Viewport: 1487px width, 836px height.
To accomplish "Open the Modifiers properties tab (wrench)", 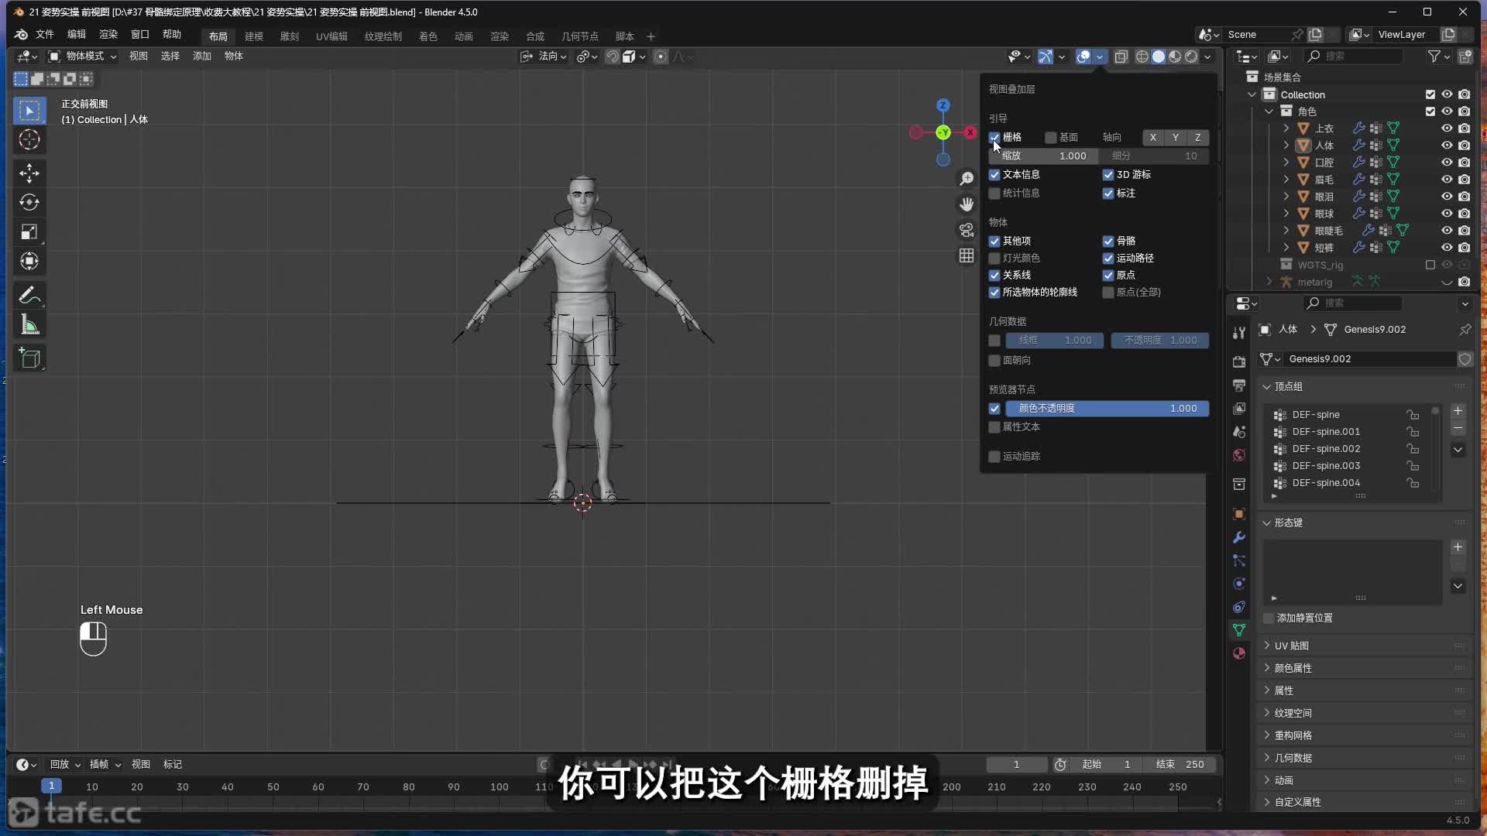I will [1239, 537].
